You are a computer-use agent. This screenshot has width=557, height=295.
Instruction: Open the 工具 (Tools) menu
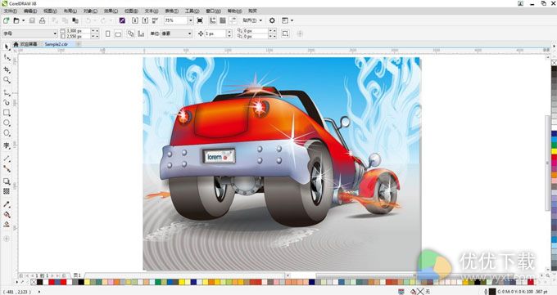click(192, 11)
